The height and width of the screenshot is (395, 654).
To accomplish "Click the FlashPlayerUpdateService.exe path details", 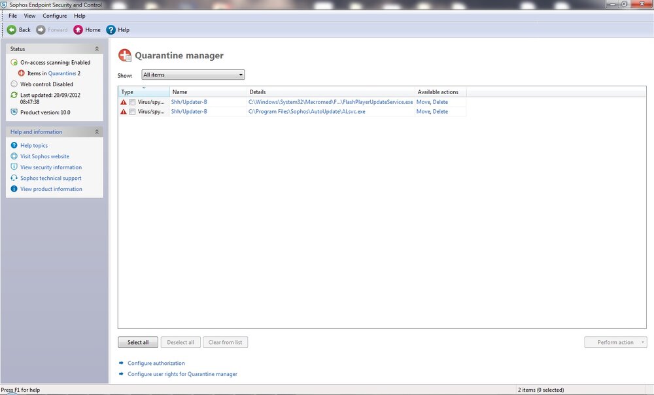I will [x=330, y=102].
